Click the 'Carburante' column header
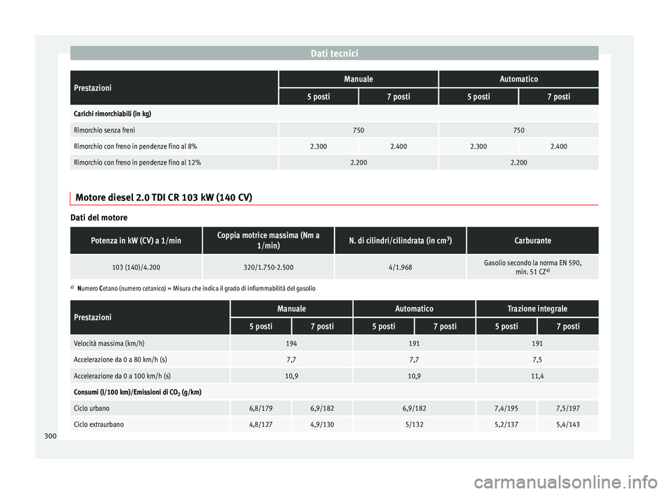 [532, 241]
